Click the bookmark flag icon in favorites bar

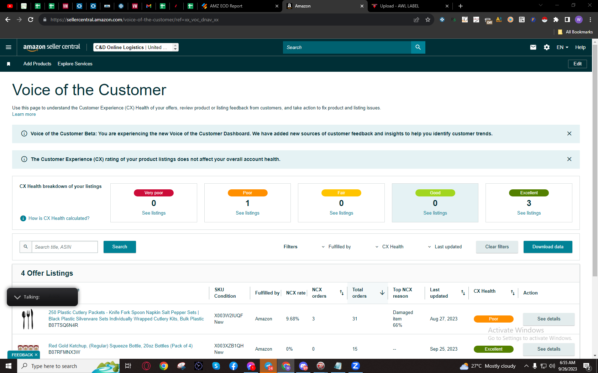click(9, 64)
